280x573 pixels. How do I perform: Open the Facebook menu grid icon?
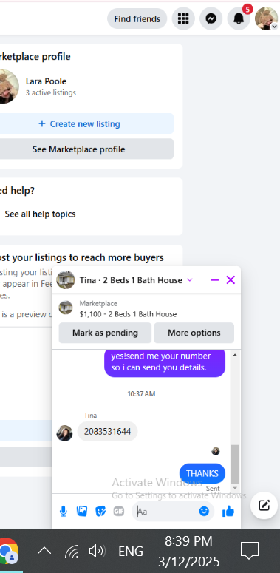click(183, 18)
